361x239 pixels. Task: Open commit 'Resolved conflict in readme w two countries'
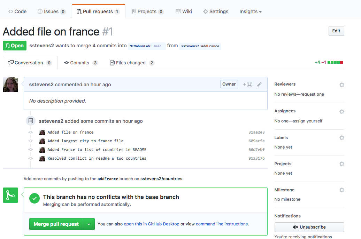pyautogui.click(x=97, y=158)
